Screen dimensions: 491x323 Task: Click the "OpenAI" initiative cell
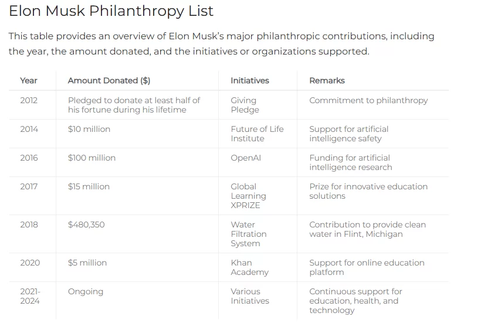click(x=246, y=158)
